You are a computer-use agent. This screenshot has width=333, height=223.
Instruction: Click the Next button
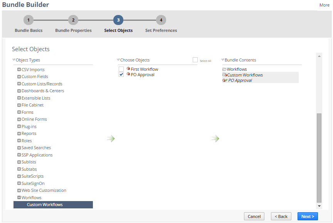[x=308, y=216]
